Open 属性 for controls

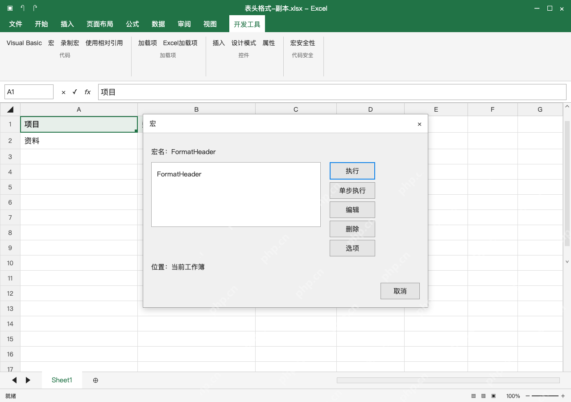click(269, 43)
